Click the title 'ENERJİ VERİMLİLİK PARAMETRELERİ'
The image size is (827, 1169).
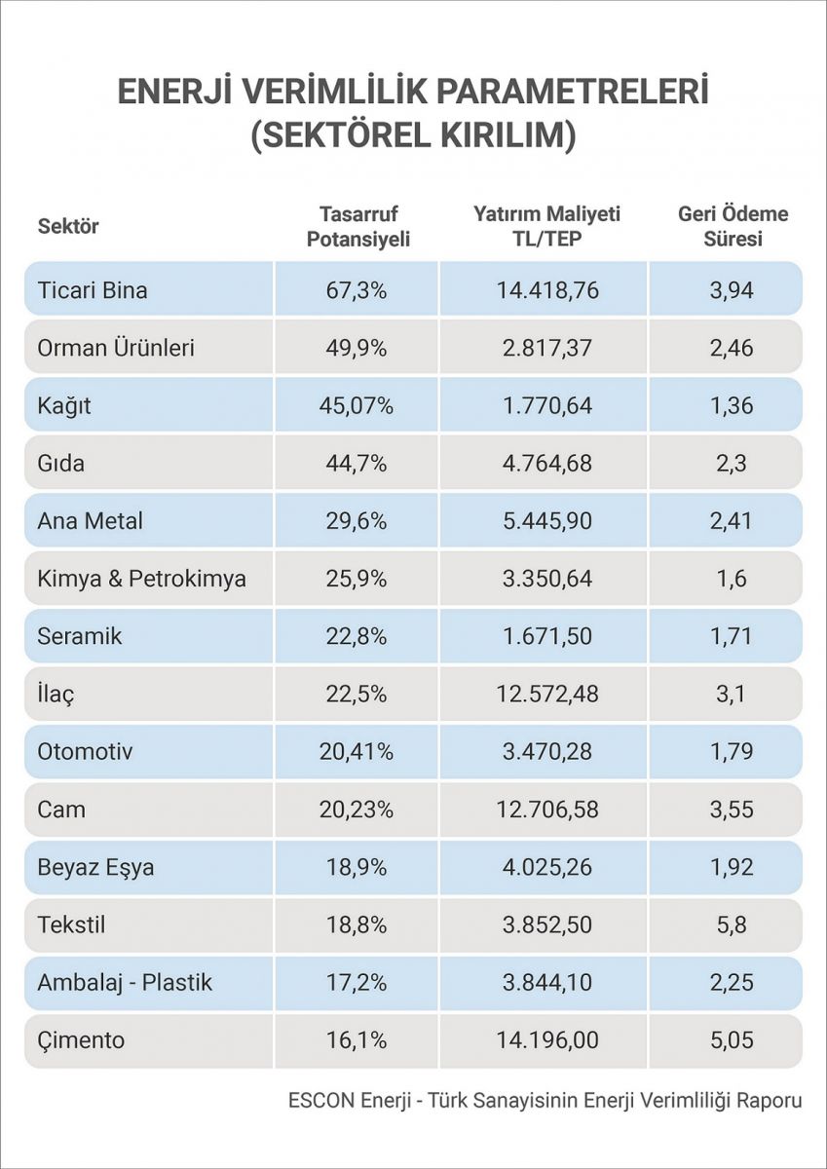pyautogui.click(x=413, y=92)
